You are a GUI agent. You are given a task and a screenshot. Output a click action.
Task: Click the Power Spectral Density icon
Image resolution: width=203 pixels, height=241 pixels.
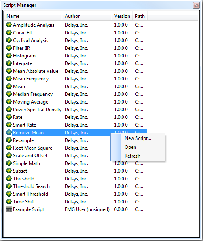(9, 109)
